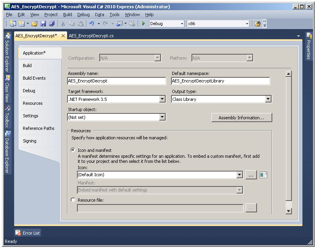Open the Help menu

(149, 15)
